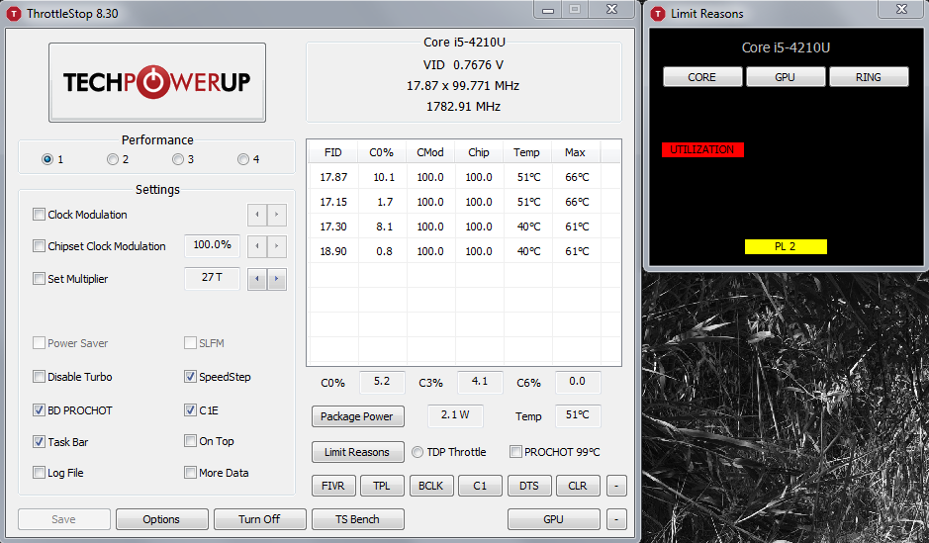
Task: Increase Chipset Clock Modulation right arrow
Action: (x=277, y=245)
